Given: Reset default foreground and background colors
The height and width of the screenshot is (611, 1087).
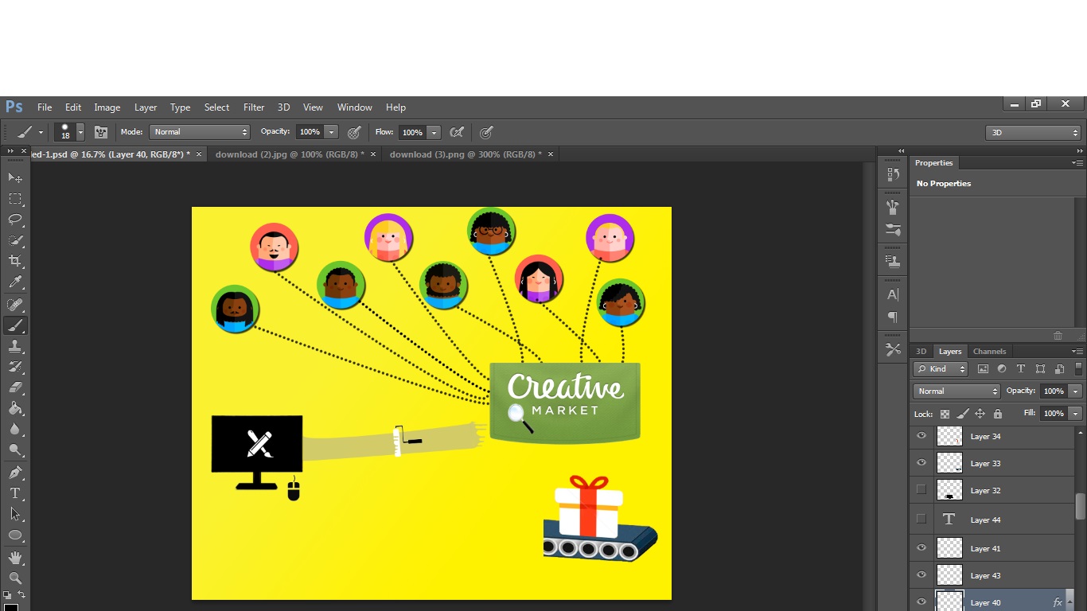Looking at the screenshot, I should [7, 594].
